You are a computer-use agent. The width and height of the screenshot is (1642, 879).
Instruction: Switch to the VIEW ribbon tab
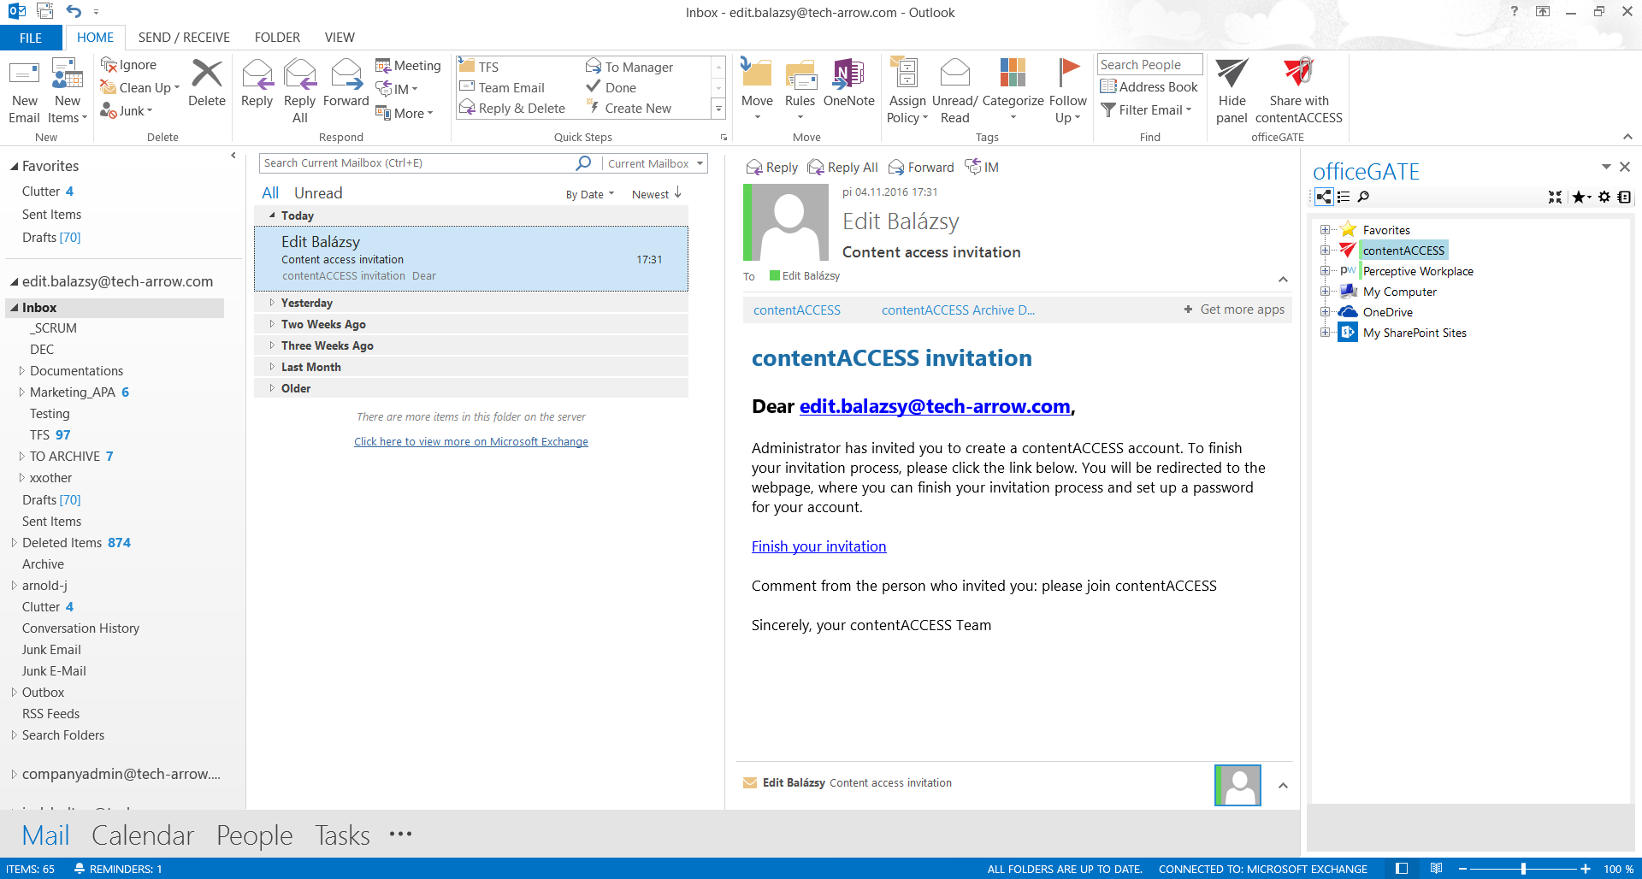pyautogui.click(x=340, y=38)
